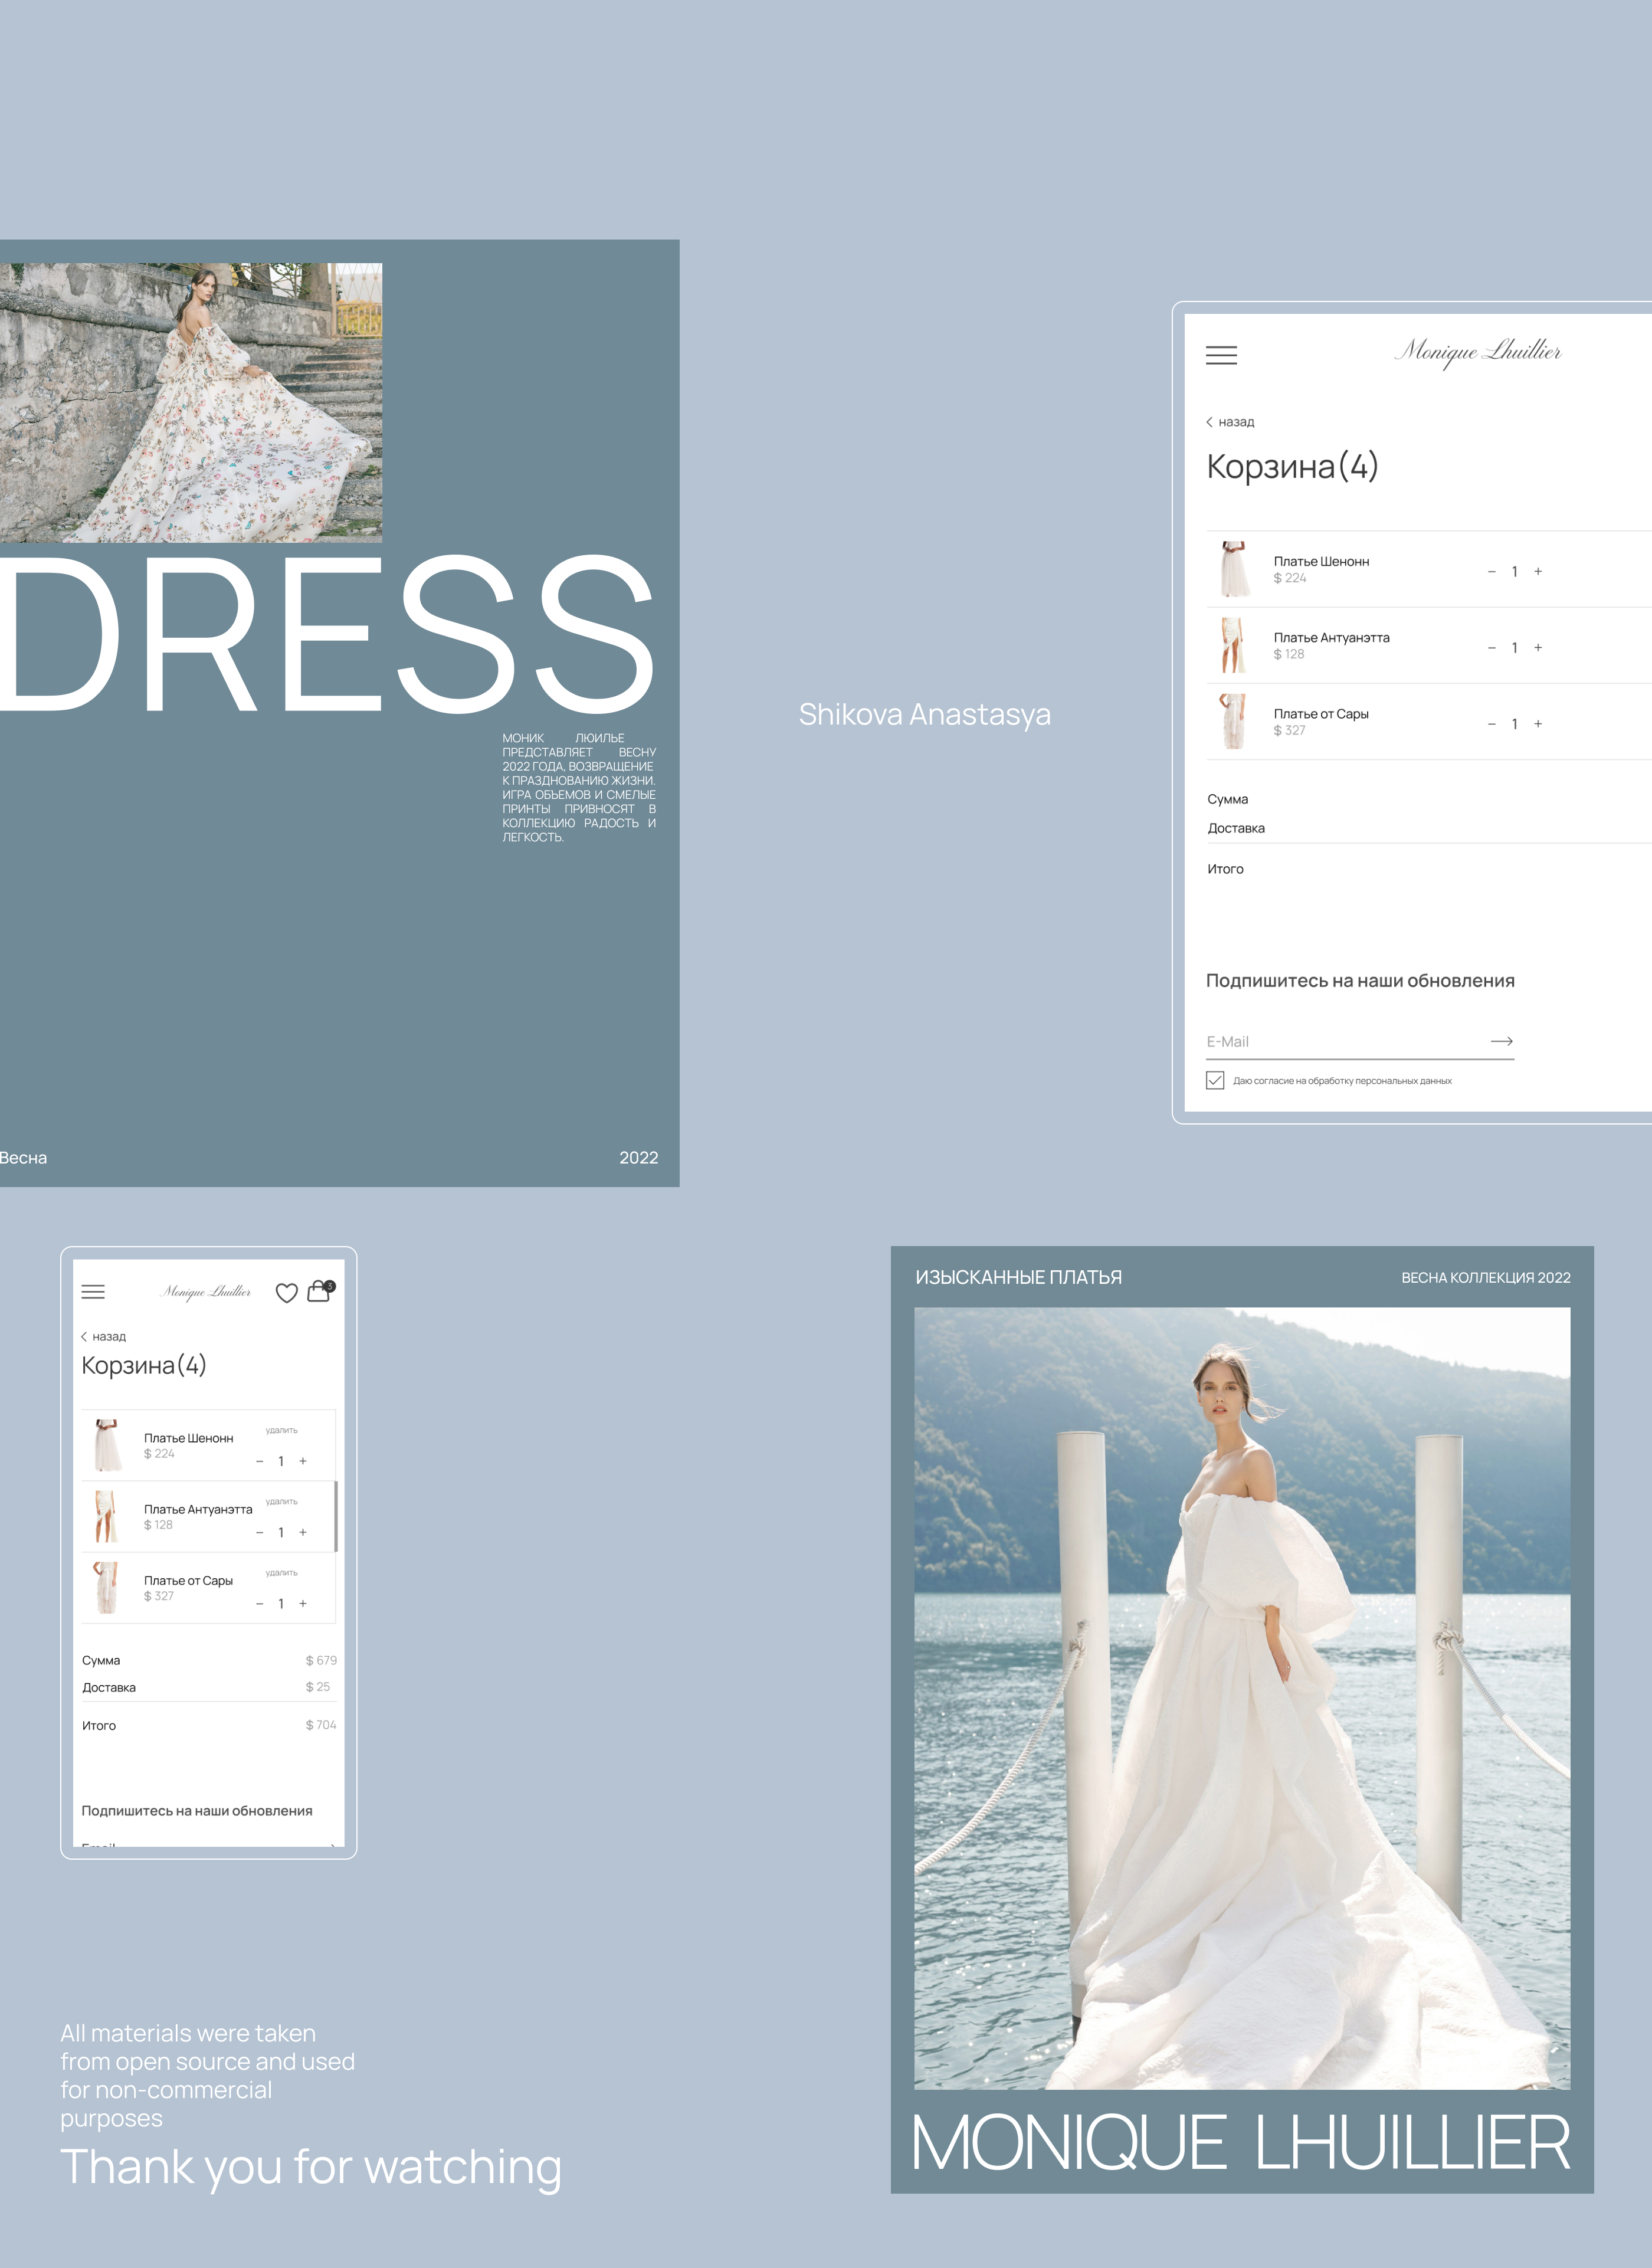Toggle personal data consent checkbox
The image size is (1652, 2268).
1215,1080
